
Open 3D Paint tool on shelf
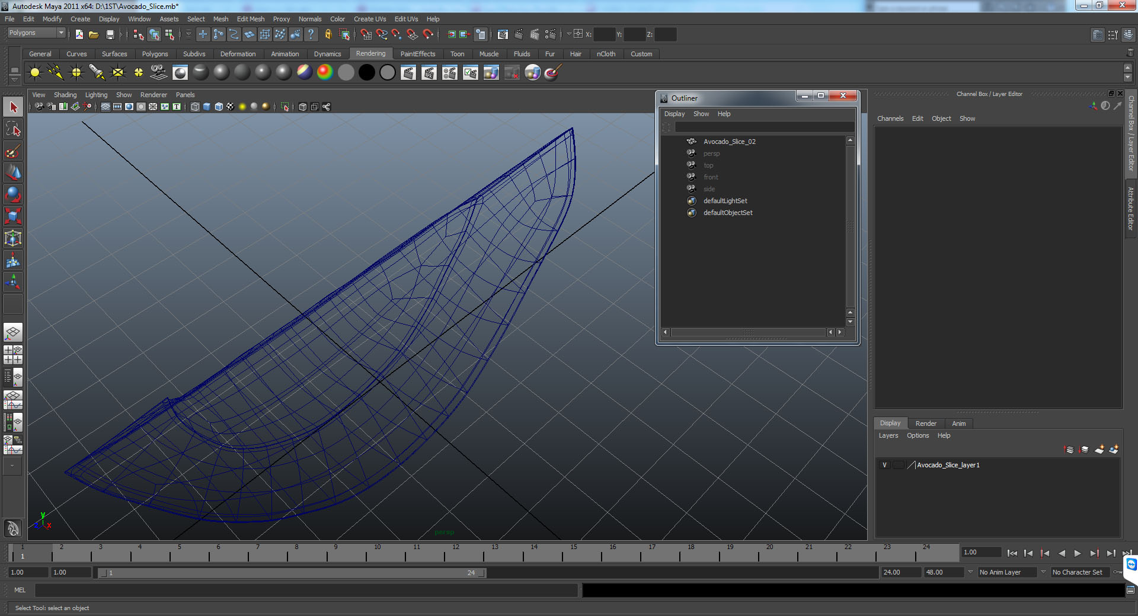(x=553, y=73)
